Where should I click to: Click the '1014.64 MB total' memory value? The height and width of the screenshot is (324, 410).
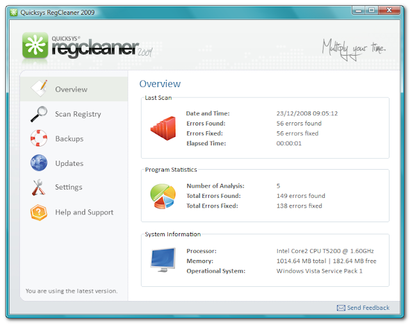tap(301, 261)
